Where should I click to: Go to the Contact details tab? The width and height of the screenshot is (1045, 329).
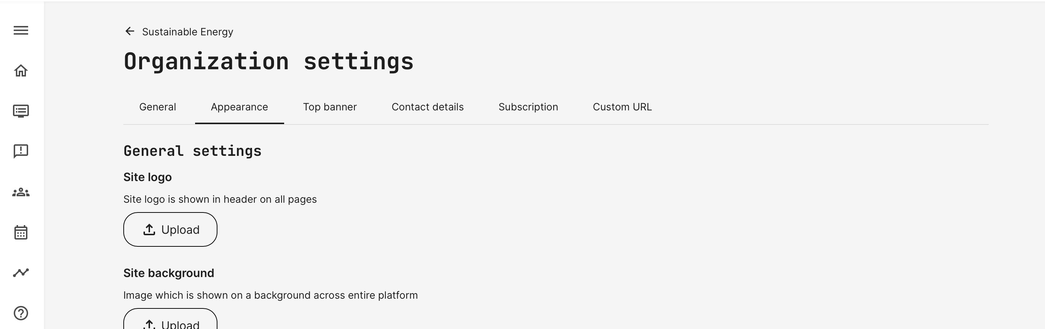(427, 107)
